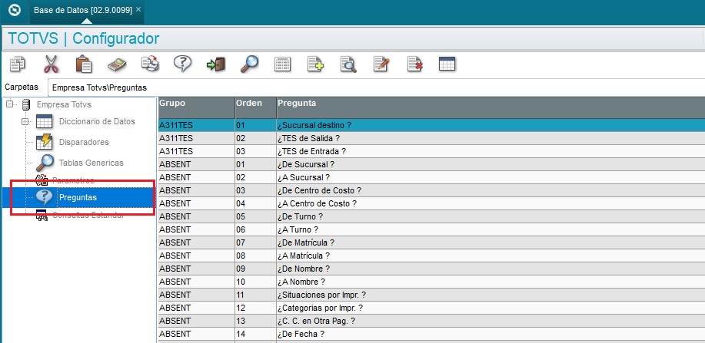Click the Paste clipboard icon
The image size is (705, 343).
84,64
